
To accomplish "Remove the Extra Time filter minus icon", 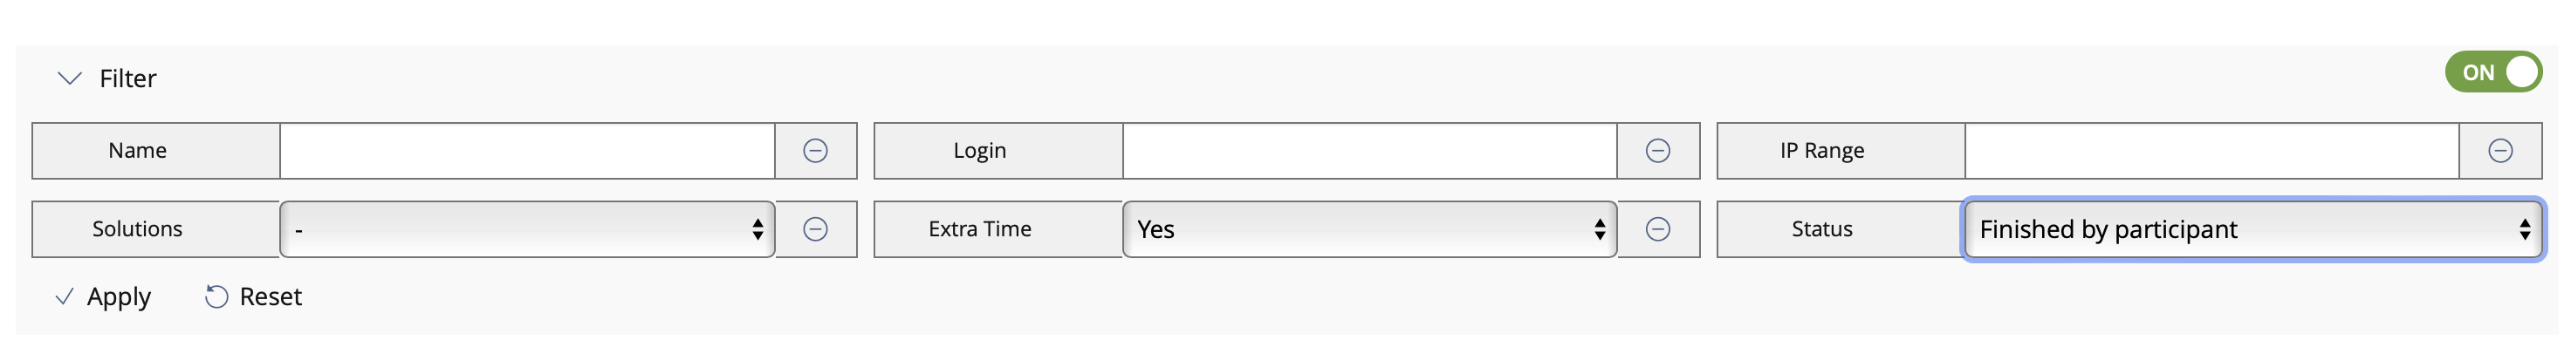I will tap(1656, 229).
